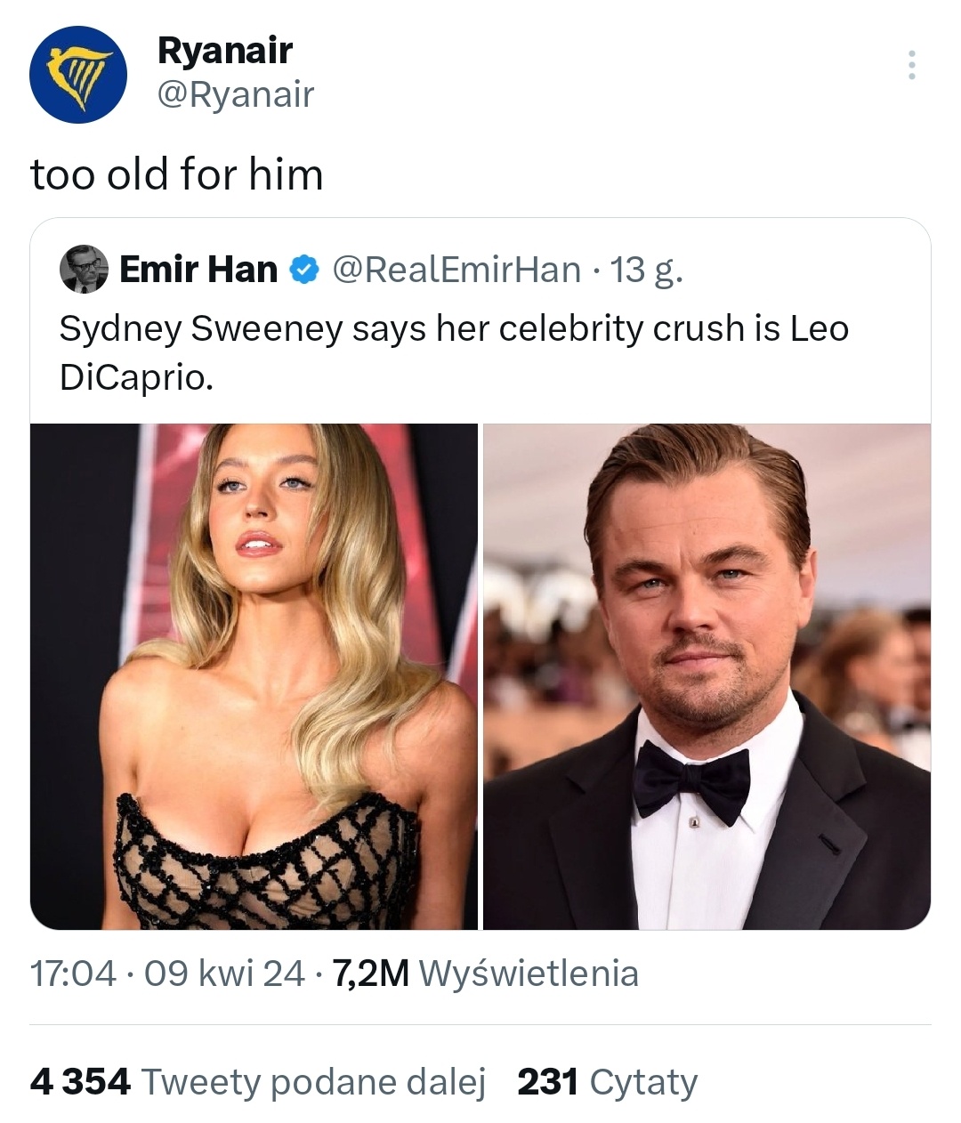Image resolution: width=961 pixels, height=1123 pixels.
Task: Click the Emir Han display name
Action: [x=198, y=269]
